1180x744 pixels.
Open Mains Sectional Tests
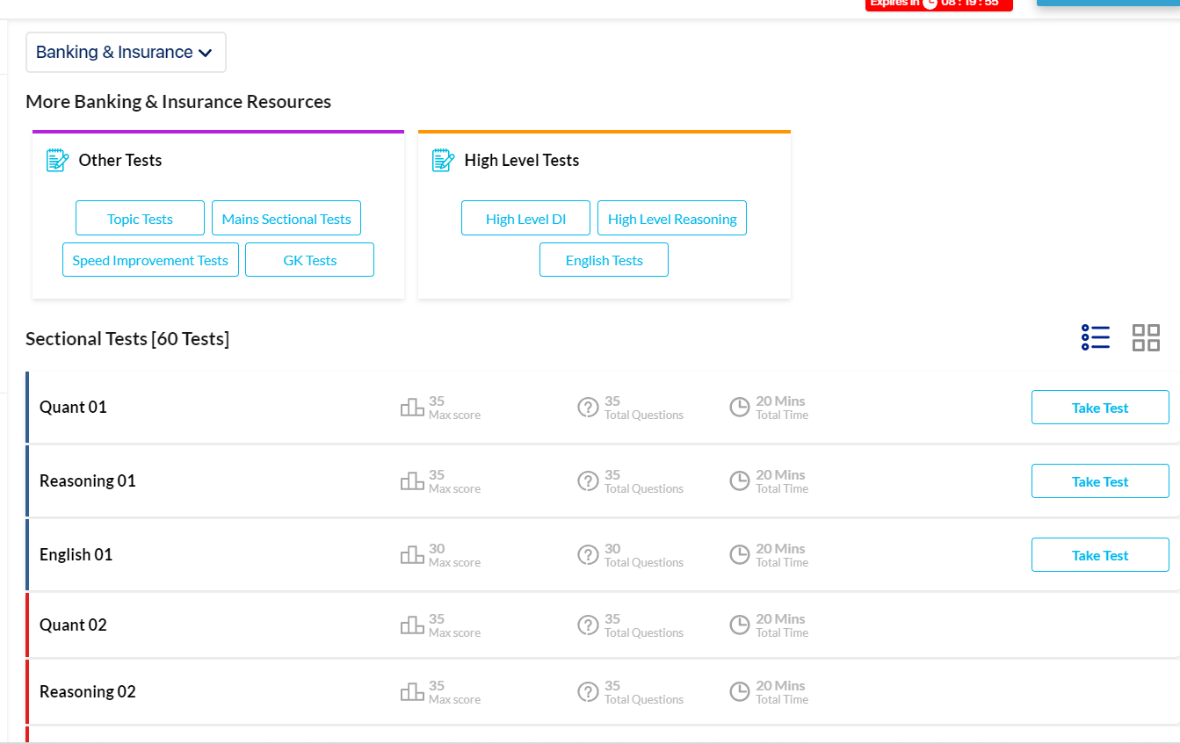point(286,218)
